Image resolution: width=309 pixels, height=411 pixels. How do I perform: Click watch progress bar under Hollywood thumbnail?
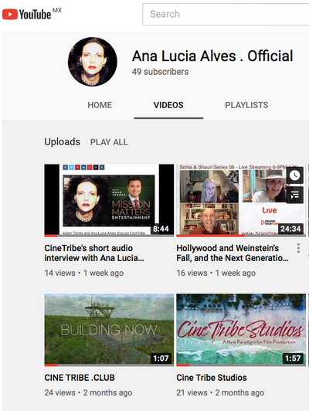click(x=241, y=236)
